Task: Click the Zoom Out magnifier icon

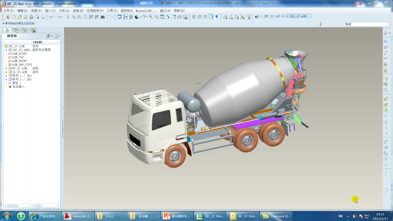Action: 156,17
